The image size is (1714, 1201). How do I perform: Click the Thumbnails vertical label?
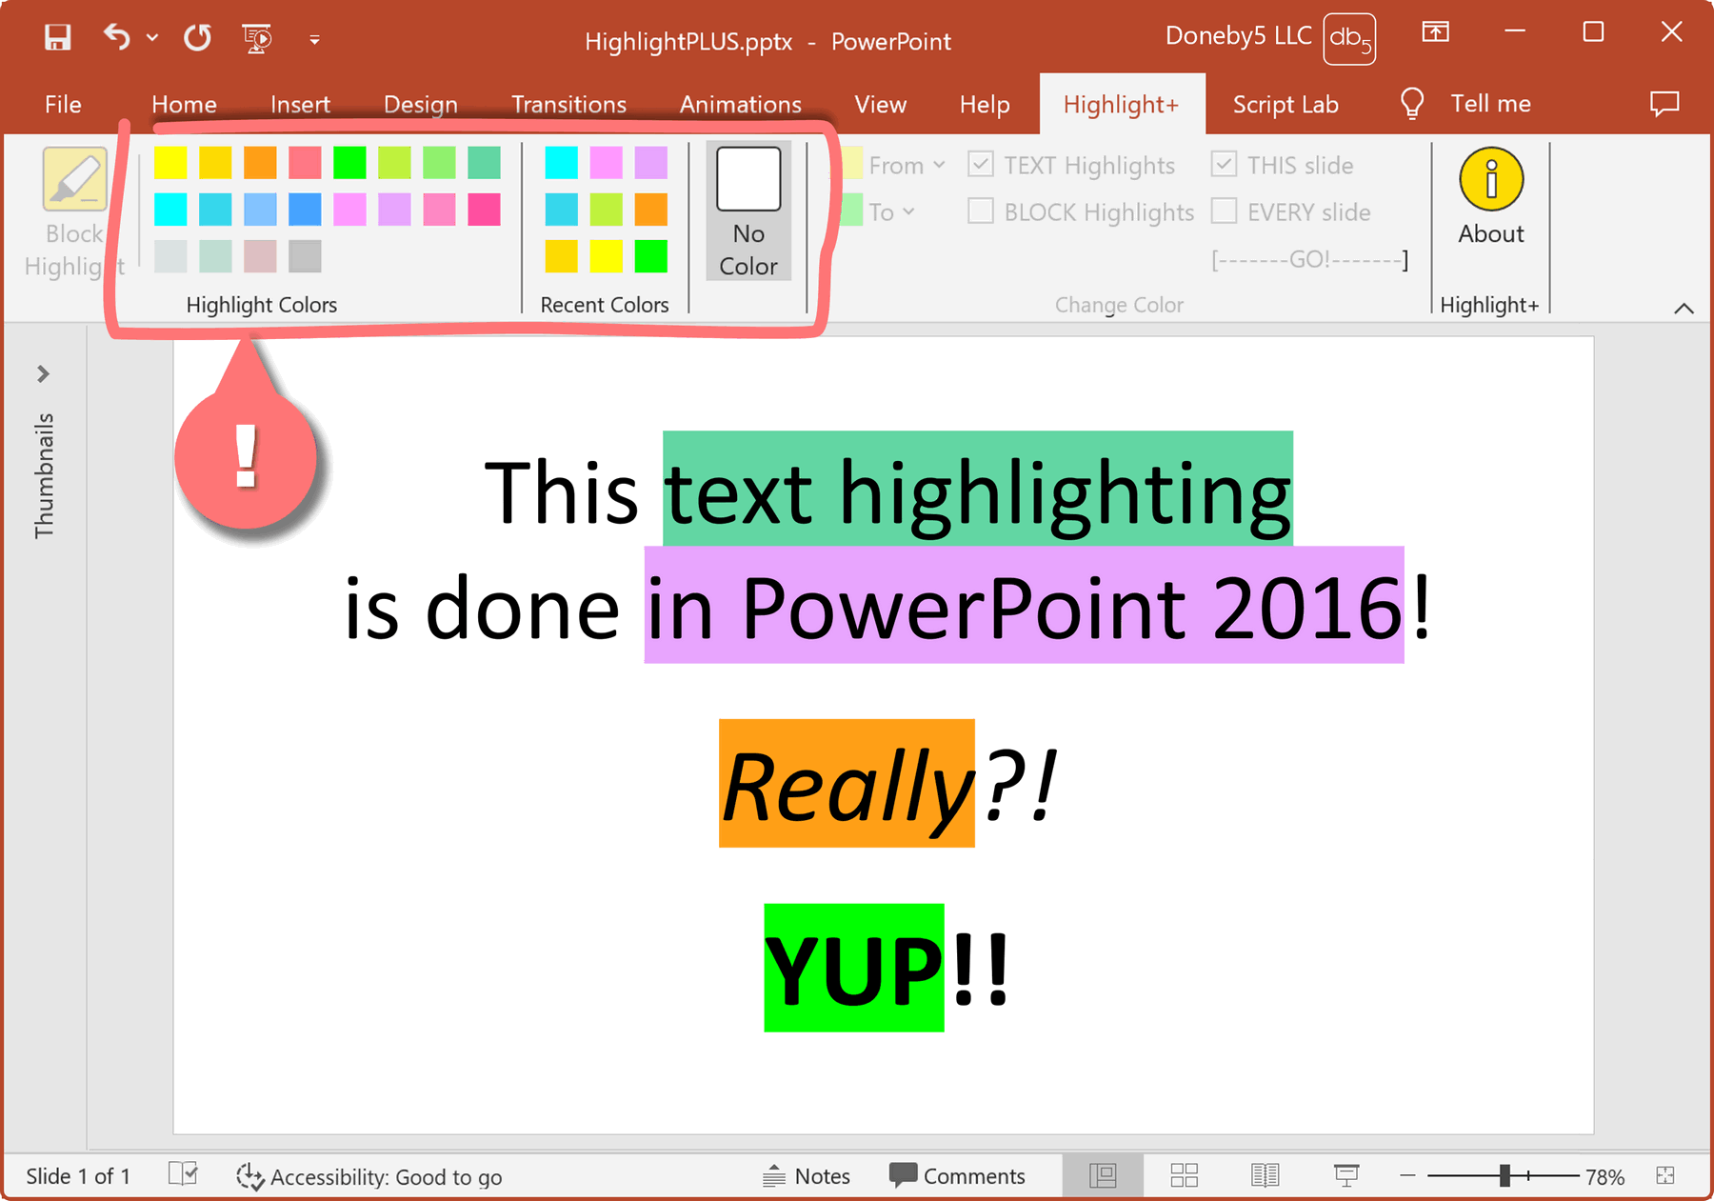tap(44, 475)
